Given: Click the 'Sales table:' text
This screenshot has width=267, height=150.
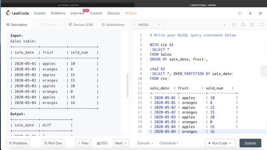Looking at the screenshot, I should tap(23, 41).
